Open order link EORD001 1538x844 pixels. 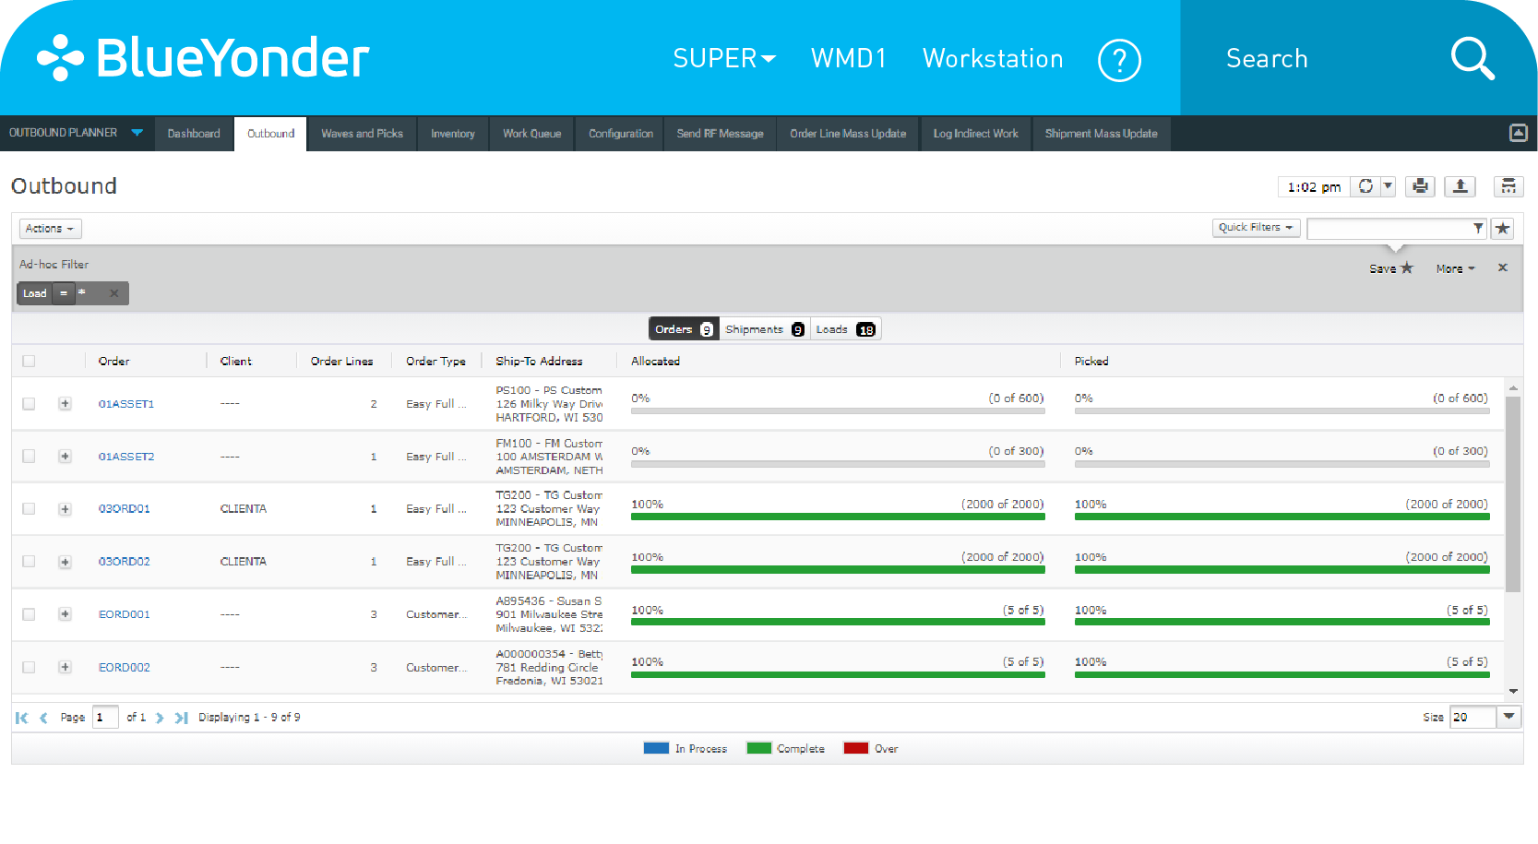click(124, 613)
